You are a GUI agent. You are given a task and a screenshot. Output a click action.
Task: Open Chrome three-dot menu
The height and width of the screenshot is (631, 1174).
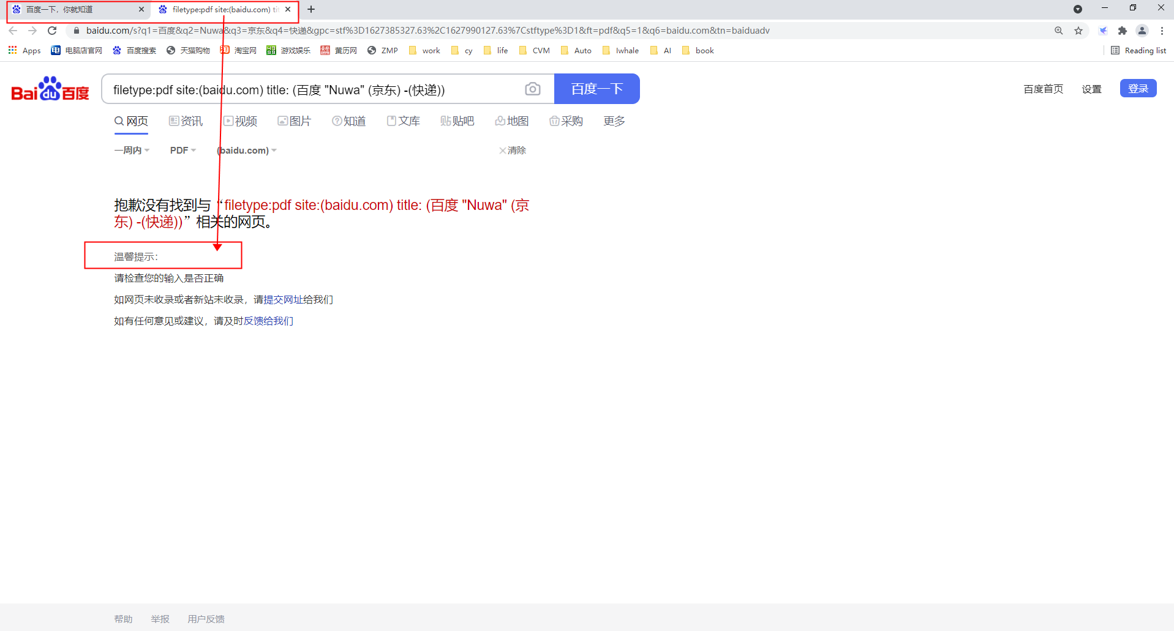[x=1162, y=31]
